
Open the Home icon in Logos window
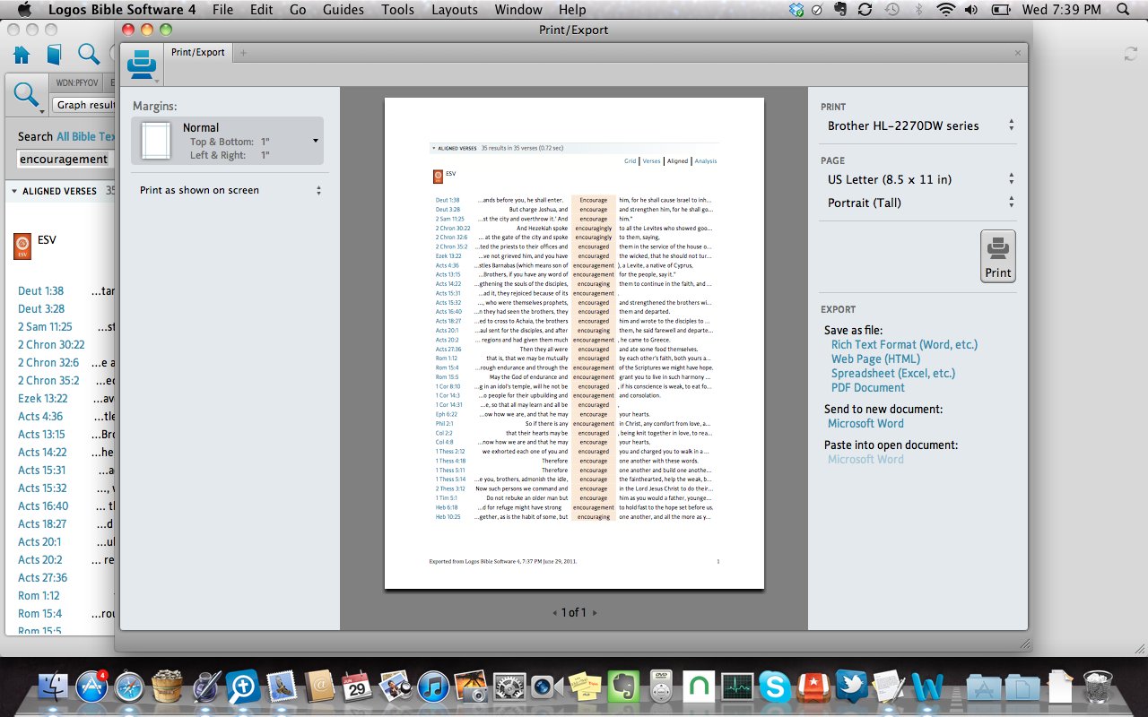coord(22,55)
